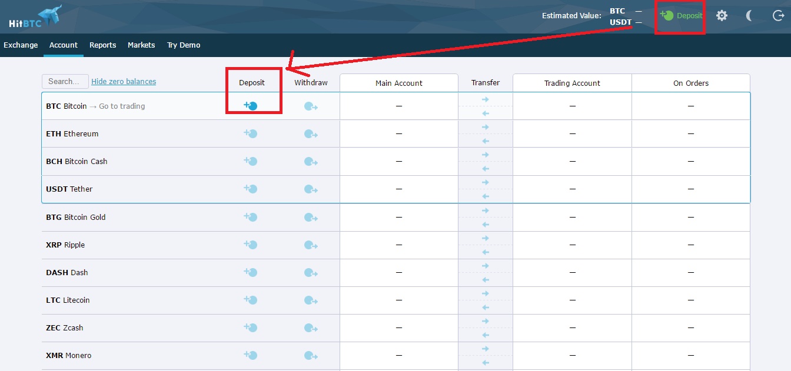Deposit Bitcoin Gold via its row icon

(x=251, y=217)
